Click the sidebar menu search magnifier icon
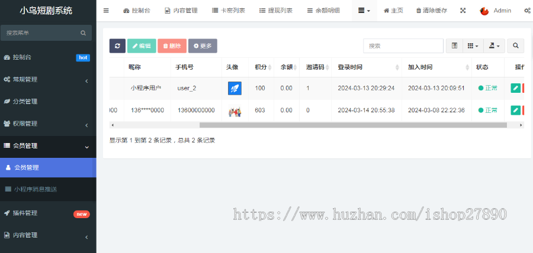This screenshot has width=533, height=253. pyautogui.click(x=83, y=33)
